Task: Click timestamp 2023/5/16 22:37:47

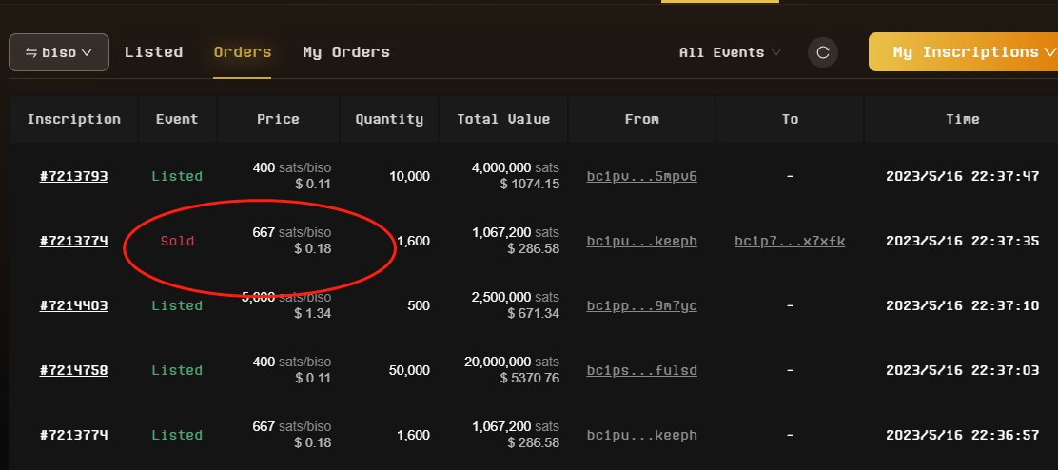Action: coord(962,177)
